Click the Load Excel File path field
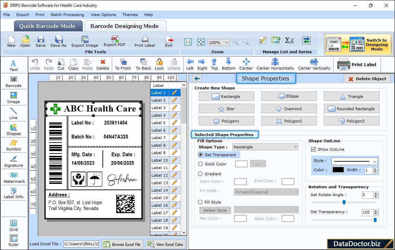This screenshot has height=250, width=395. click(81, 244)
